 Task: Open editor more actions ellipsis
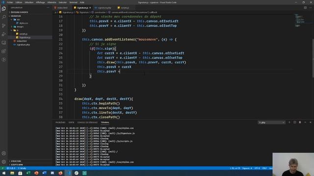[x=311, y=8]
